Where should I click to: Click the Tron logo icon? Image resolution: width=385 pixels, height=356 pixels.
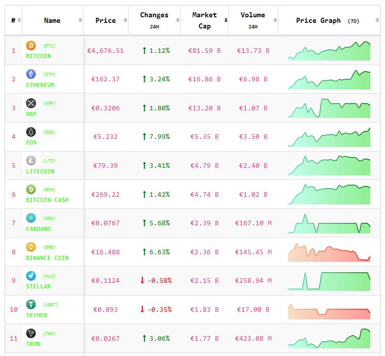point(31,334)
